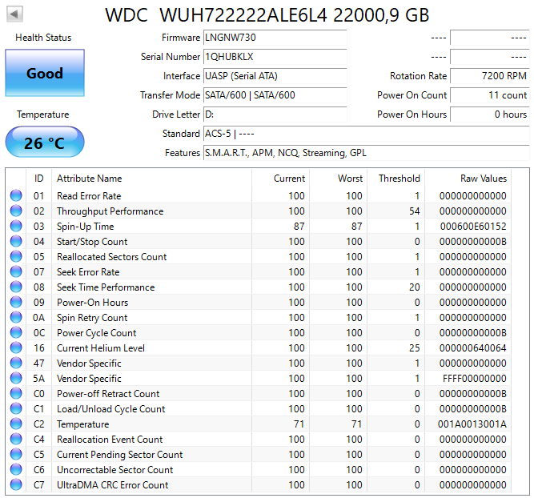Select the Reallocated Sectors Count attribute name
Viewport: 534px width, 498px height.
[112, 257]
